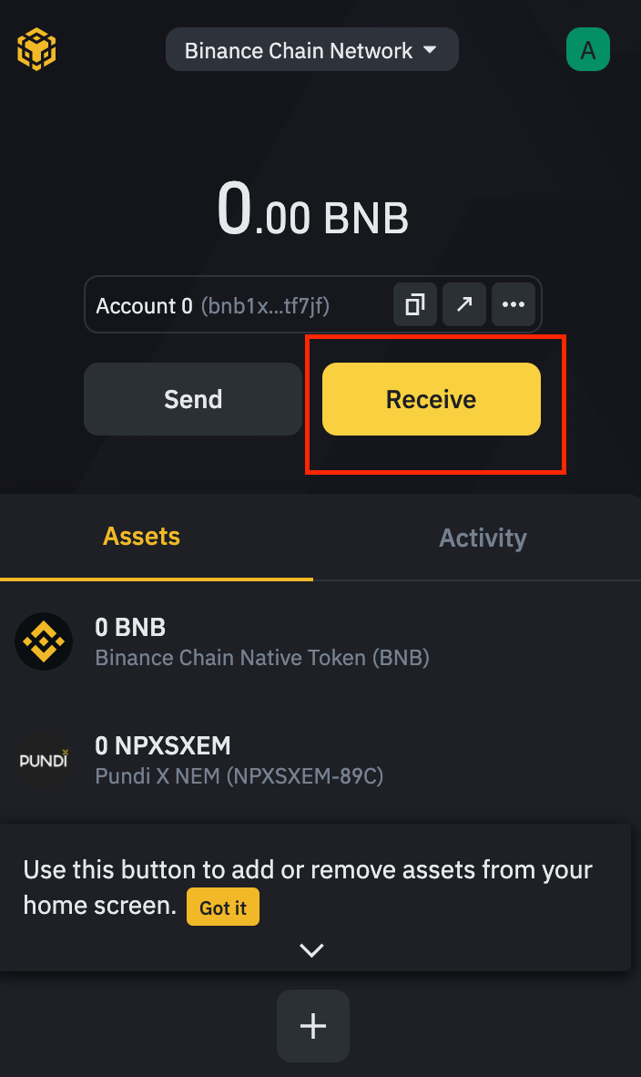Expand the Binance Chain Network dropdown
The image size is (641, 1077).
click(312, 49)
